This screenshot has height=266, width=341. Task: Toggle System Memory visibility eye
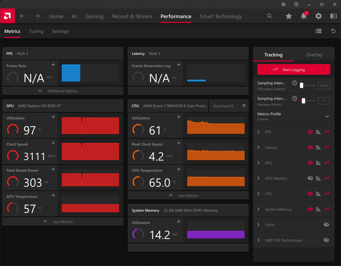point(310,209)
